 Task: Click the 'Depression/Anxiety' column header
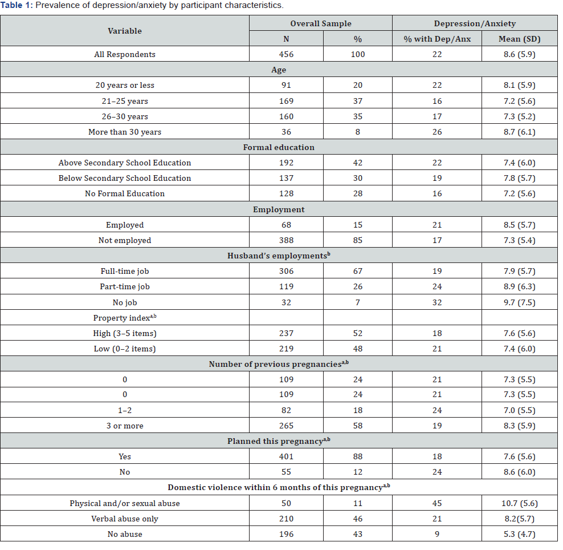coord(474,23)
